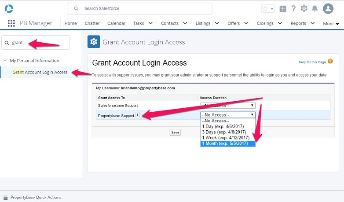This screenshot has width=344, height=202.
Task: Choose 3 Days (exp. 4/8/2017) option
Action: tap(228, 132)
